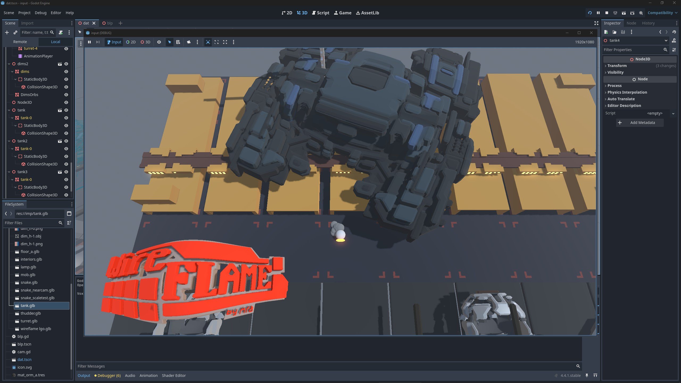Click the instantiate child scene link icon
The width and height of the screenshot is (681, 383).
15,32
